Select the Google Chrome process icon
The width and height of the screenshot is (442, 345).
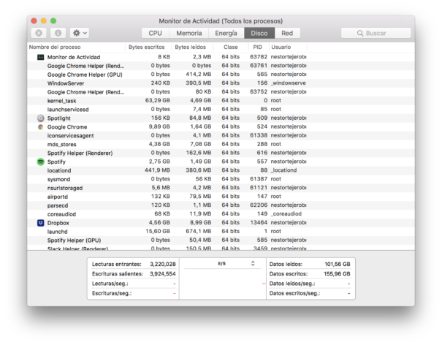click(40, 127)
